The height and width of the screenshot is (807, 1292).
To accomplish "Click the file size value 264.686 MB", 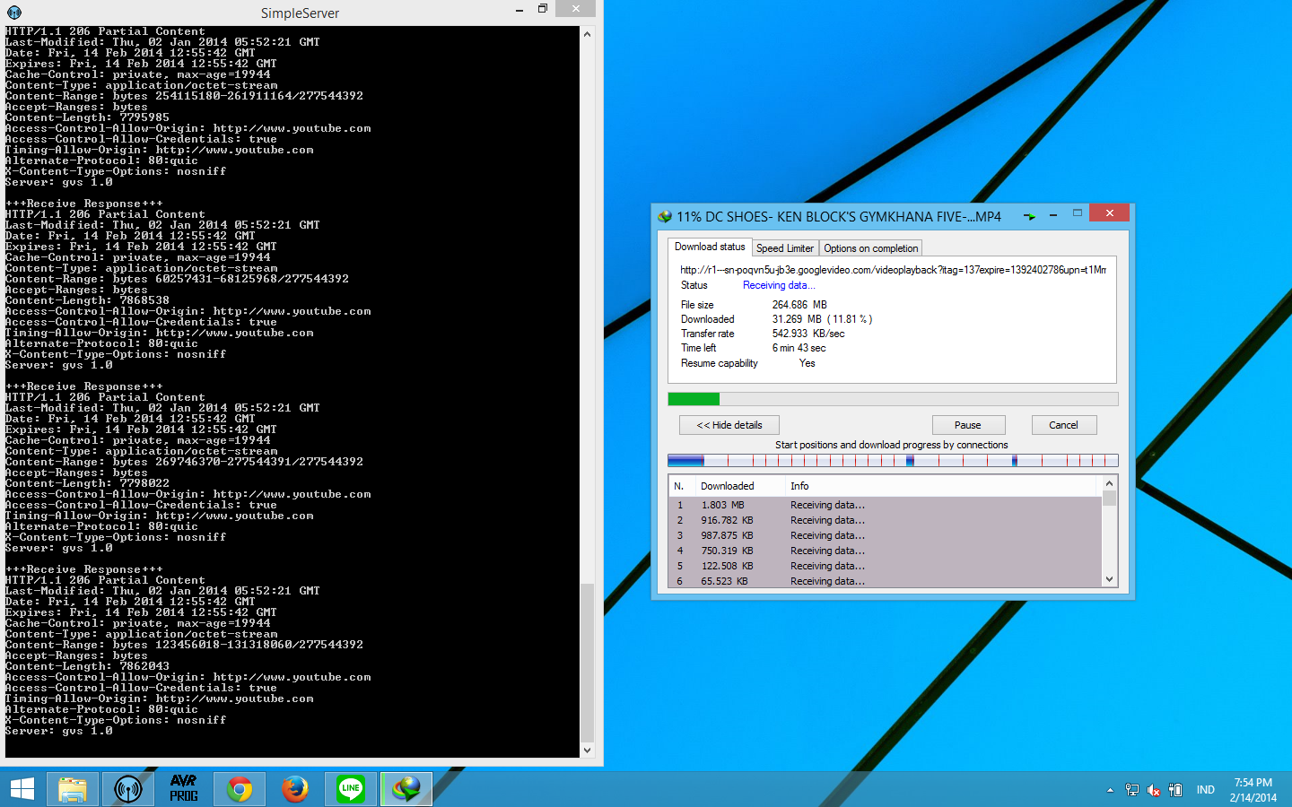I will 799,305.
